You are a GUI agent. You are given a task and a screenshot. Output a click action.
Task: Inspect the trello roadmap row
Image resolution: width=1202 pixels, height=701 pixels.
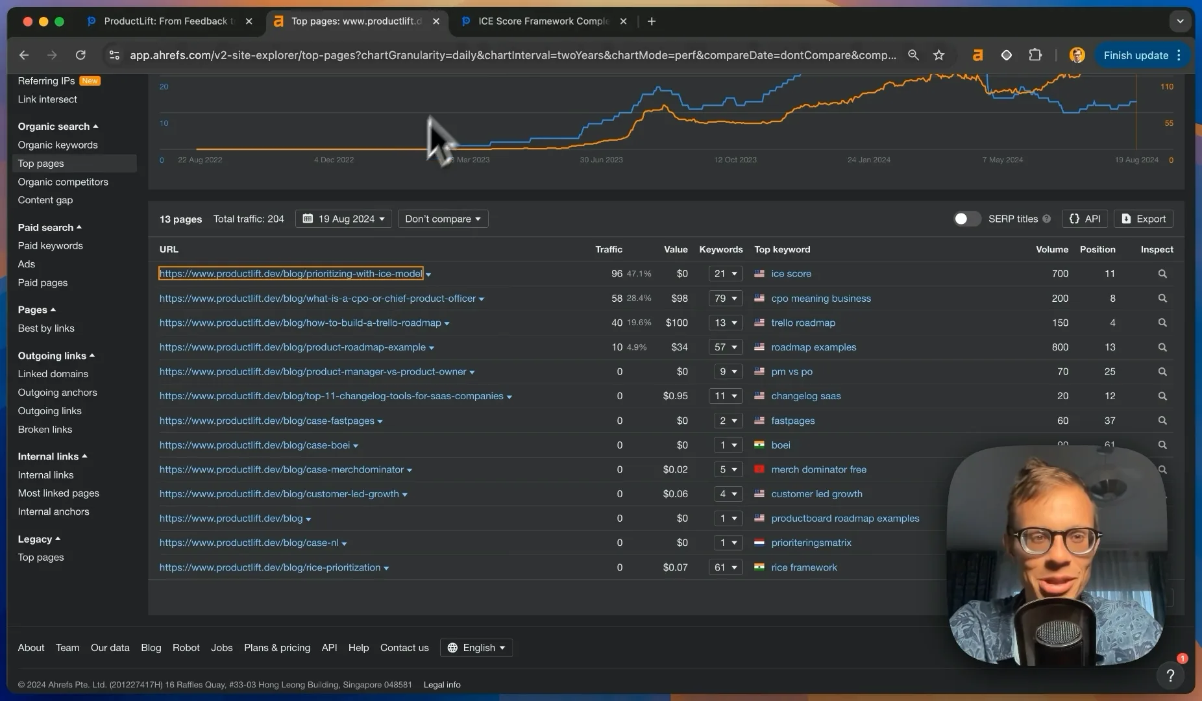[1162, 323]
